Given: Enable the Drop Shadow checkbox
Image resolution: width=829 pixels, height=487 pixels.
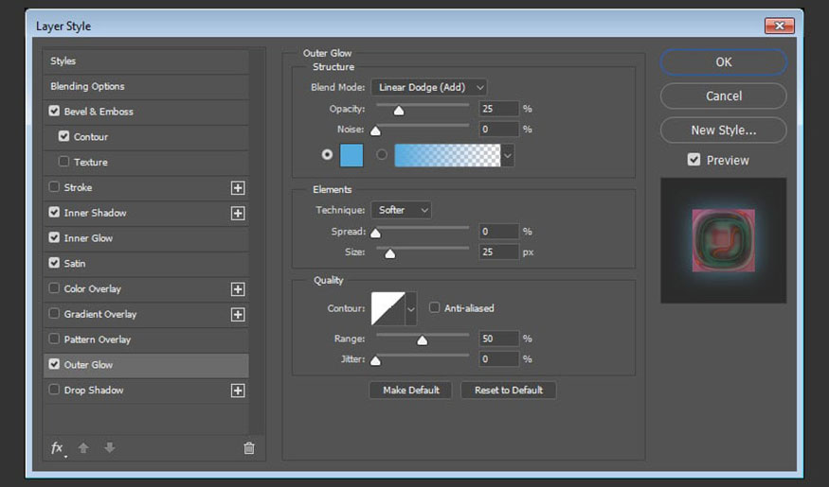Looking at the screenshot, I should [54, 390].
